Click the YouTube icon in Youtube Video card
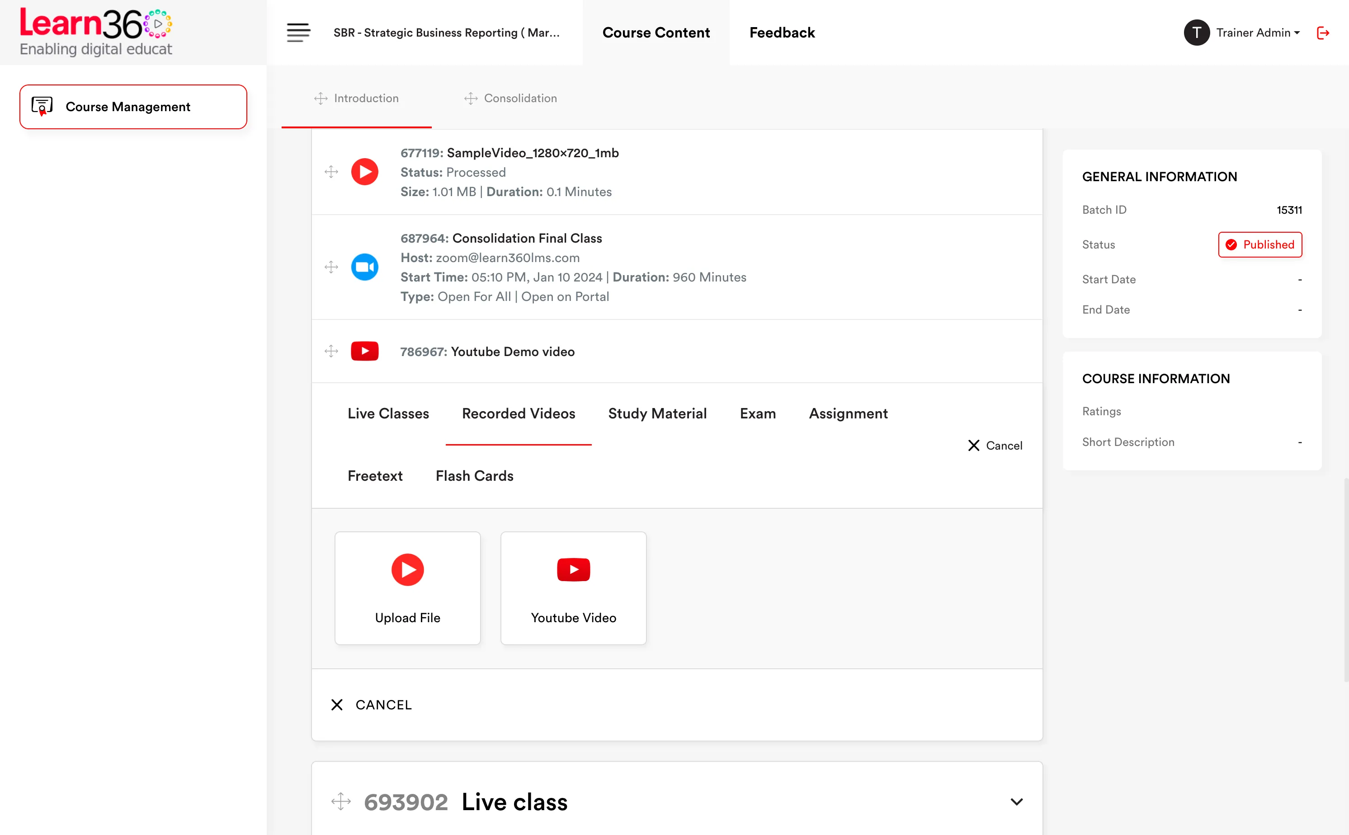1349x835 pixels. pos(573,569)
